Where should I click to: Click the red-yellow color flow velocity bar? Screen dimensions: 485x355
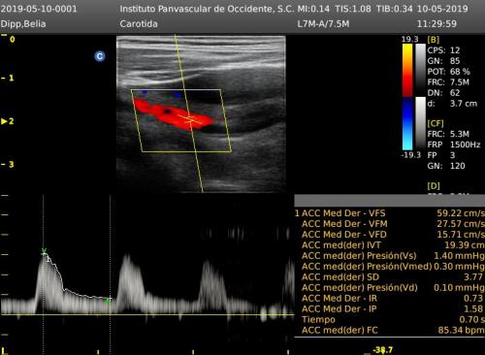[x=407, y=70]
